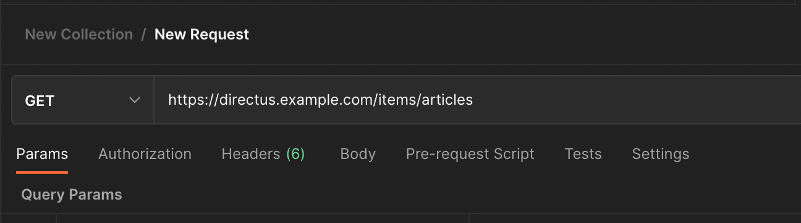The image size is (801, 223).
Task: Click the Query Params section heading
Action: pyautogui.click(x=72, y=195)
